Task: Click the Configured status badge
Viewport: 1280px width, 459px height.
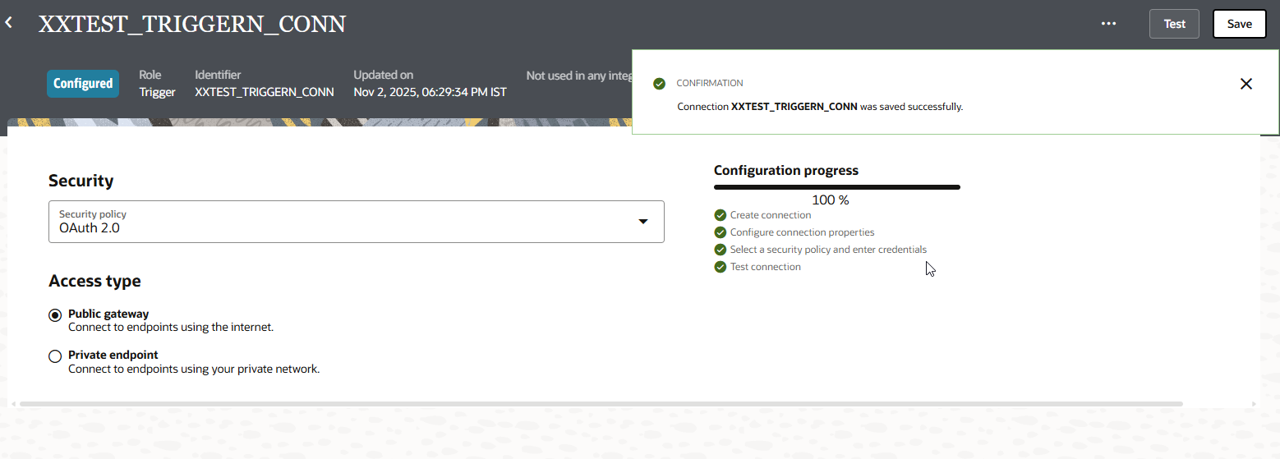Action: tap(83, 84)
